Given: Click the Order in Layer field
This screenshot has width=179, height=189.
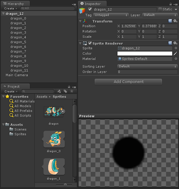Looking at the screenshot, I should pyautogui.click(x=147, y=72).
